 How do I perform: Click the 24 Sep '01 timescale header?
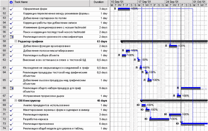[x=172, y=2]
